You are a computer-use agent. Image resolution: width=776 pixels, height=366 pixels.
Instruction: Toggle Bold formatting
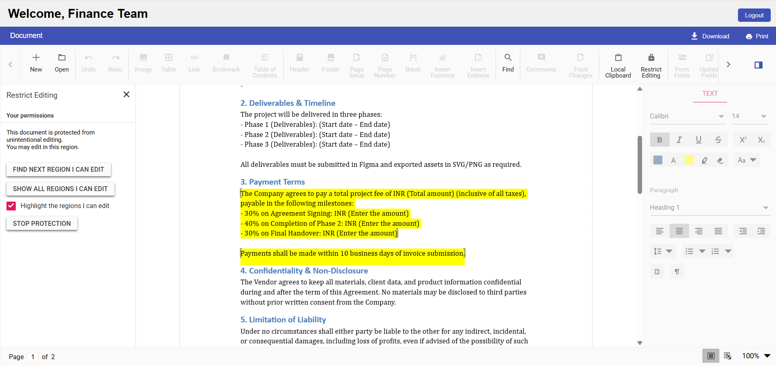pos(660,140)
